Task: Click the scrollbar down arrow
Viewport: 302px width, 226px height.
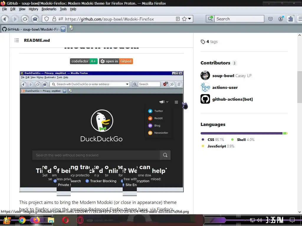Action: 300,212
